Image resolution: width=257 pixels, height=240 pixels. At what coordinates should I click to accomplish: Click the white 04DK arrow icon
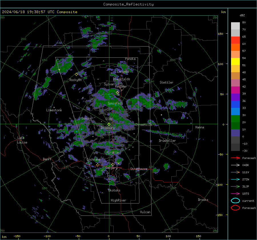click(x=235, y=165)
